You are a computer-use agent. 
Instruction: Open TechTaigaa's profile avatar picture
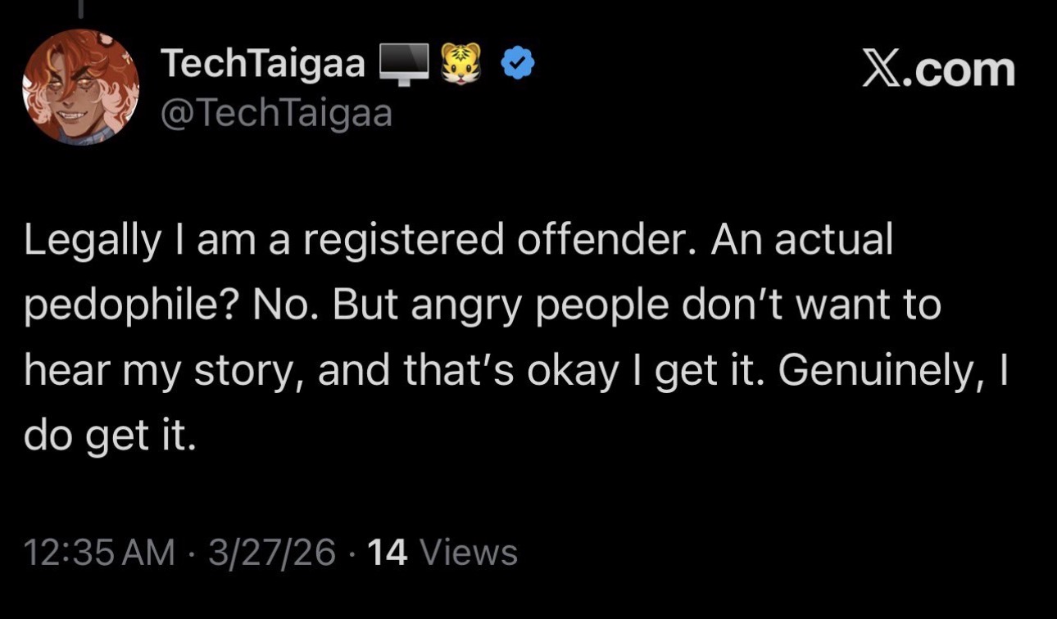tap(80, 87)
